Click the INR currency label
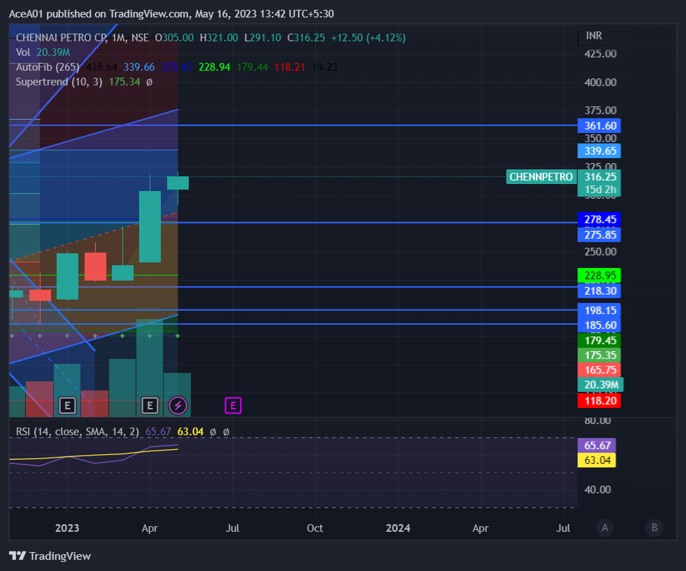The width and height of the screenshot is (686, 571). 594,36
